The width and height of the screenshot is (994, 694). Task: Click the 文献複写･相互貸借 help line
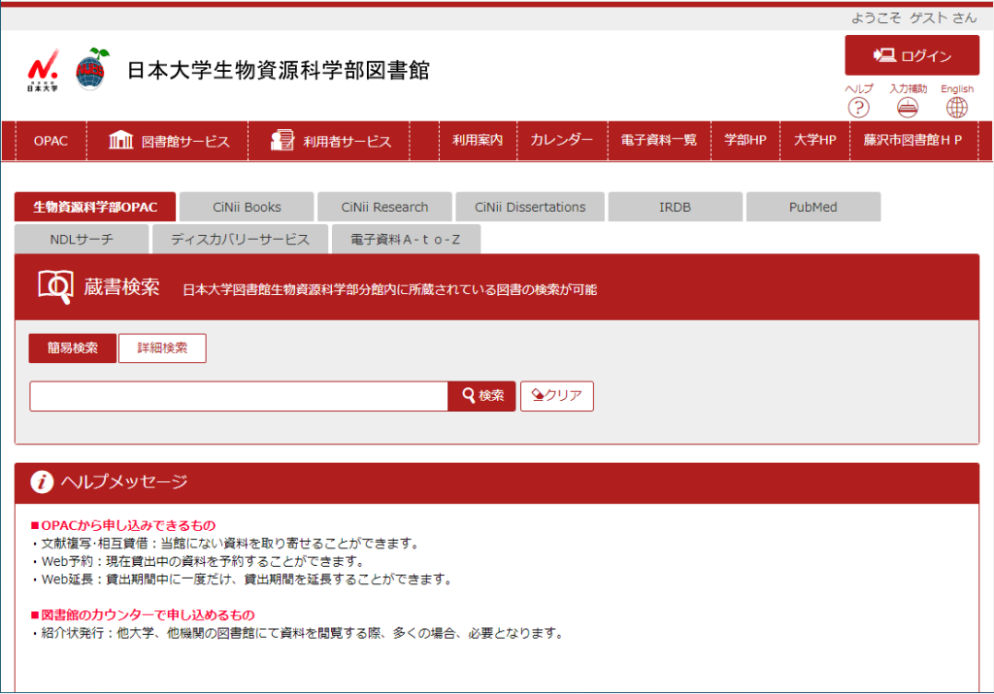(226, 544)
